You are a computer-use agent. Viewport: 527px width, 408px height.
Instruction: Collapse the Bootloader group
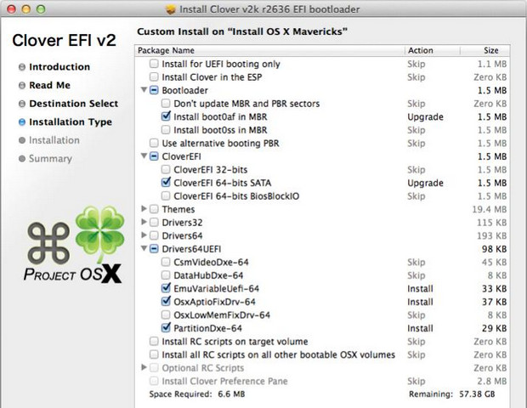pos(143,90)
